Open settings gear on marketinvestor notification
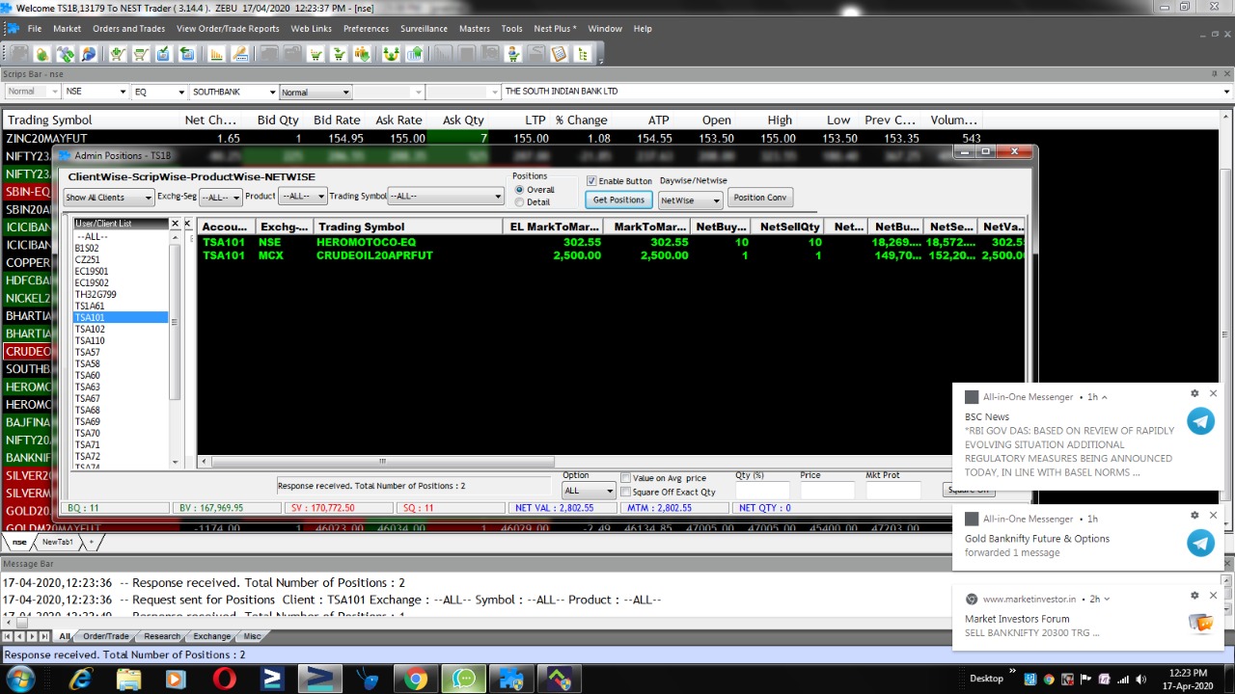1235x694 pixels. point(1194,596)
